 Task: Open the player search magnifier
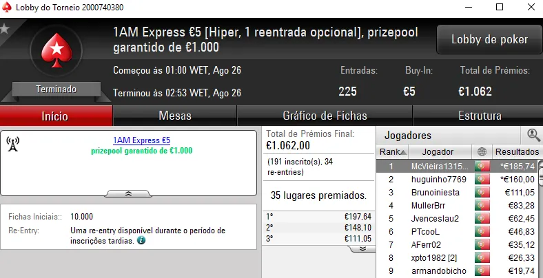click(533, 136)
